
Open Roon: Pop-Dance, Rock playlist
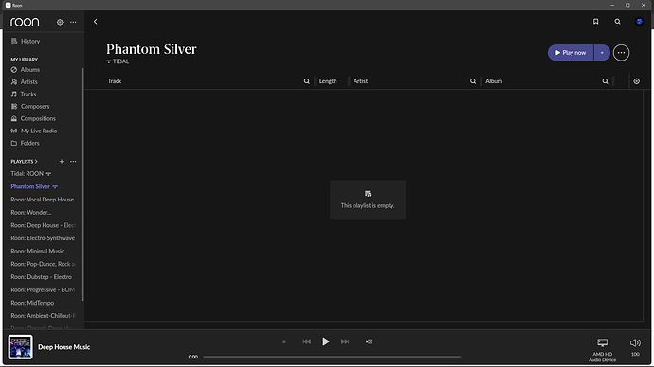pos(44,264)
